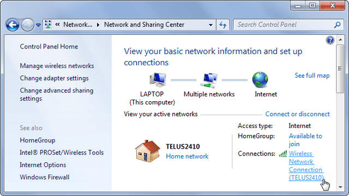The width and height of the screenshot is (349, 196).
Task: Click the LAPTOP (This computer) label
Action: [152, 98]
